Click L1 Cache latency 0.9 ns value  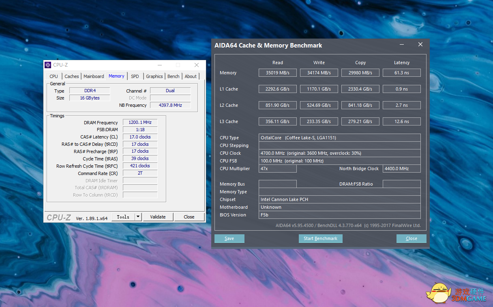(x=402, y=89)
